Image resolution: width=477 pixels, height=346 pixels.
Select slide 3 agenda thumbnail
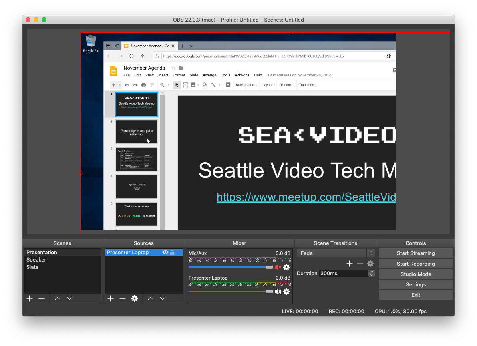pyautogui.click(x=137, y=159)
